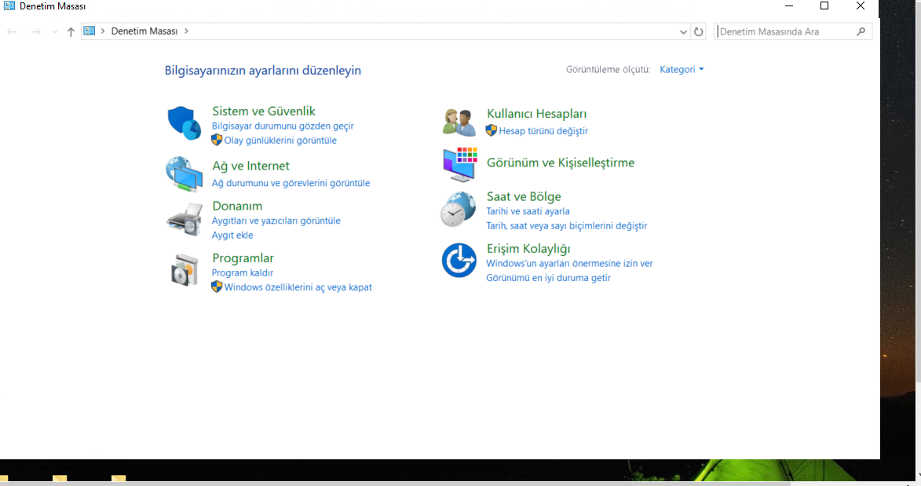Viewport: 921px width, 486px height.
Task: Open the Ağ ve Internet globe icon
Action: click(185, 174)
